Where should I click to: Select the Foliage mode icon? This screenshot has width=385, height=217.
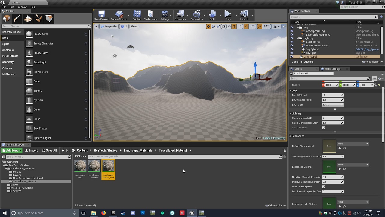pos(38,19)
